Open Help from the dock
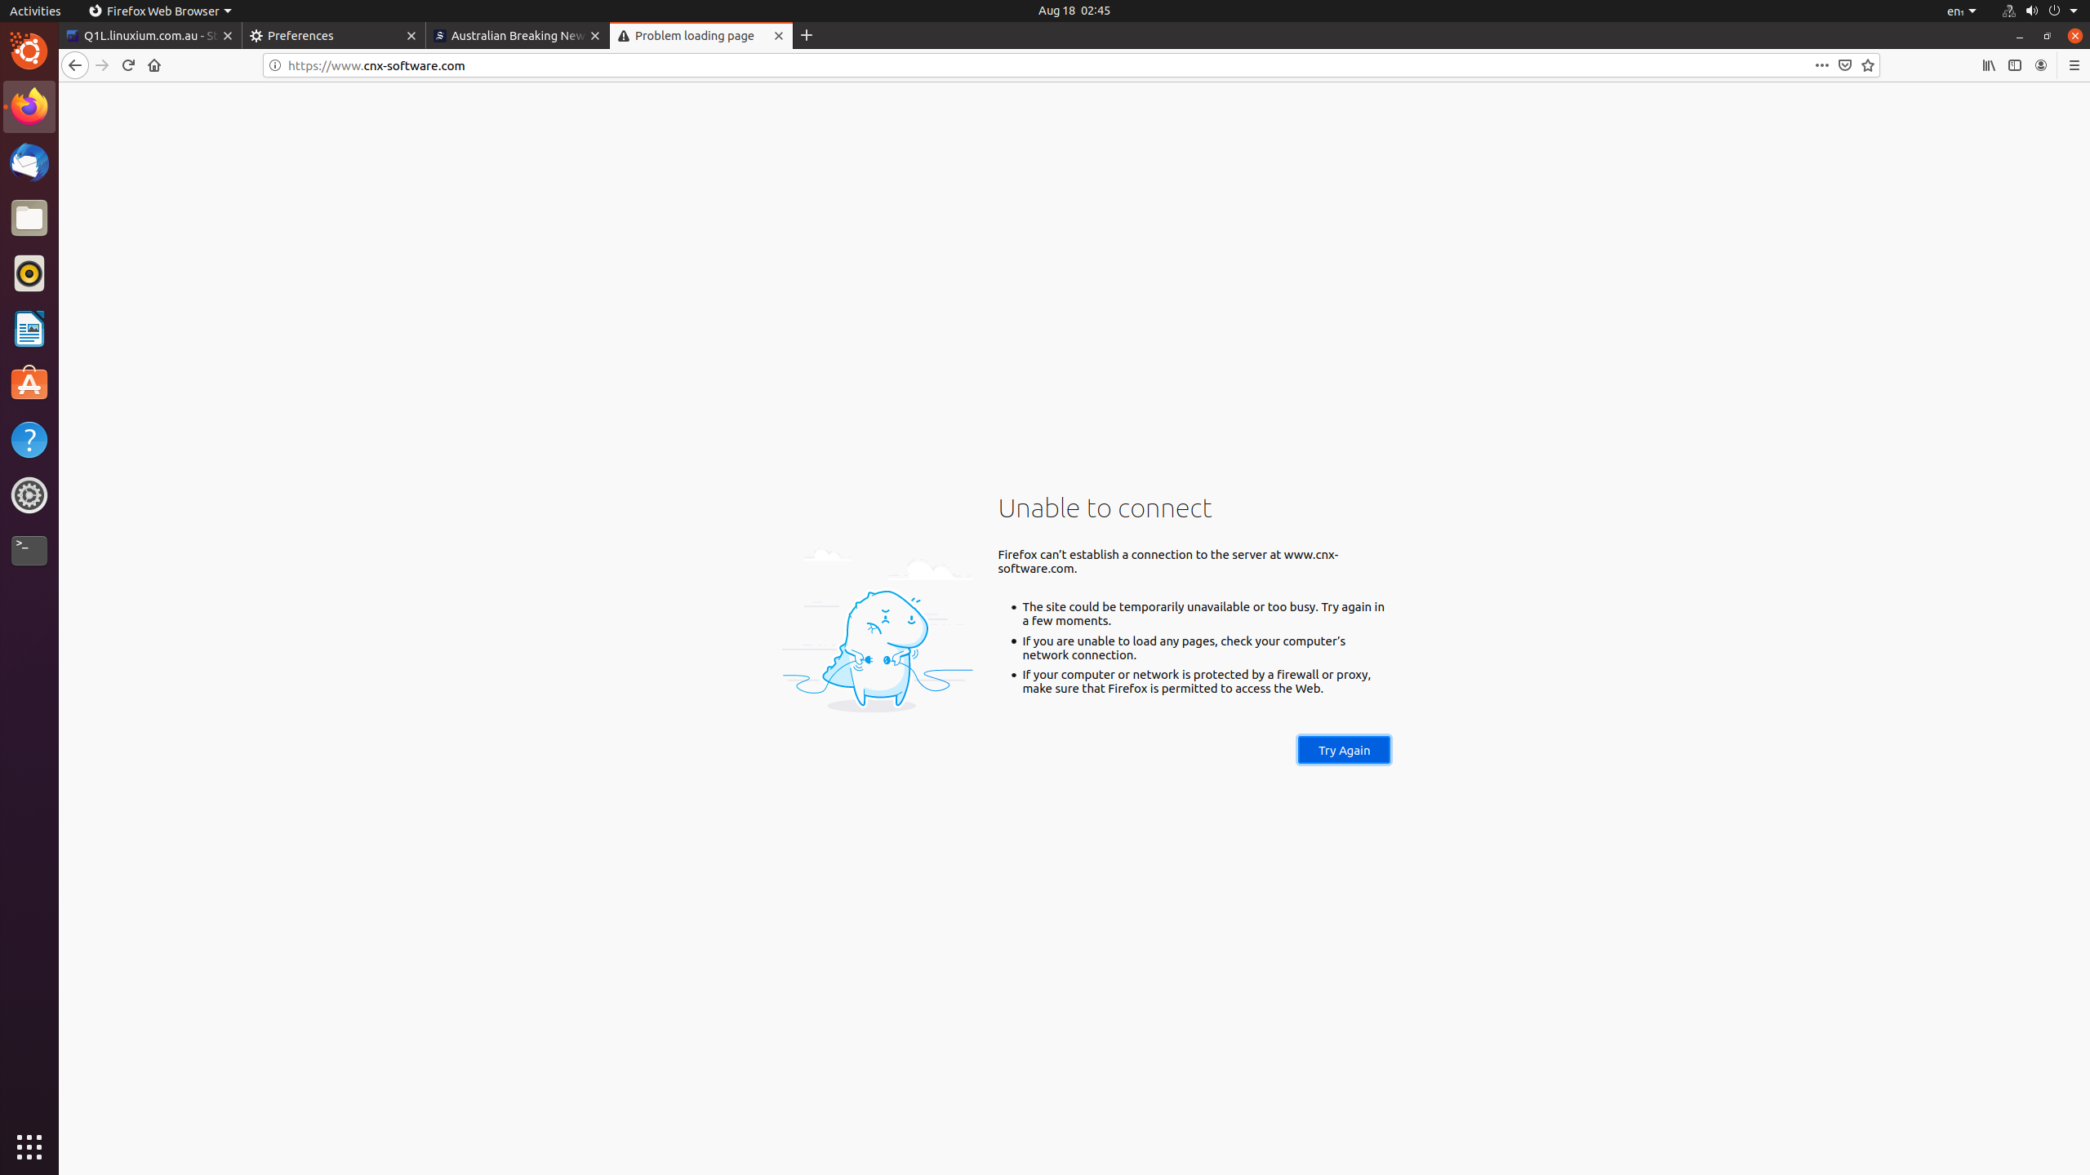2090x1175 pixels. point(29,440)
